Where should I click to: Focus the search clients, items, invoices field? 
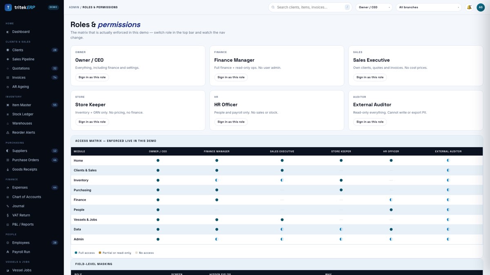(x=310, y=7)
